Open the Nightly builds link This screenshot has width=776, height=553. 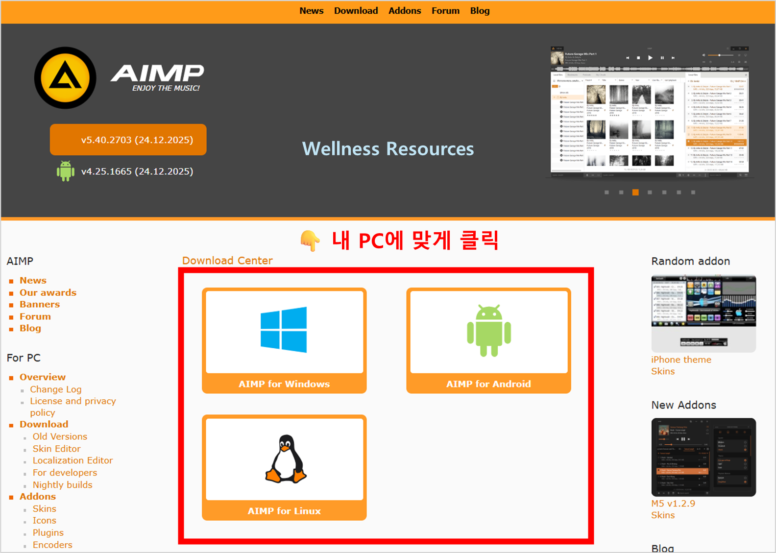click(62, 485)
